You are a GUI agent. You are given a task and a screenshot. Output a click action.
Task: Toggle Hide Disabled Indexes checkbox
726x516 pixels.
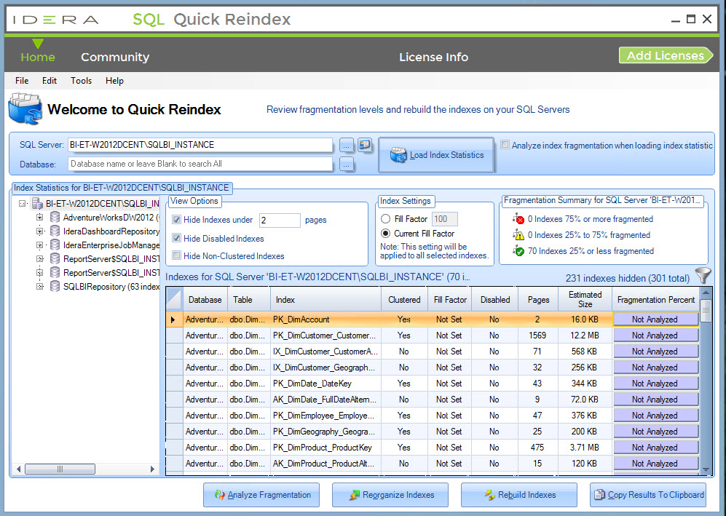[x=176, y=238]
